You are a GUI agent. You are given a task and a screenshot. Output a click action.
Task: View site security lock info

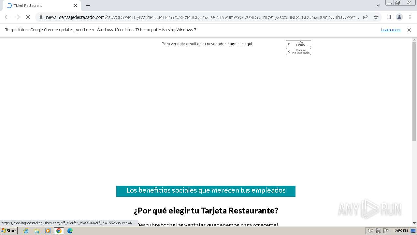(41, 17)
